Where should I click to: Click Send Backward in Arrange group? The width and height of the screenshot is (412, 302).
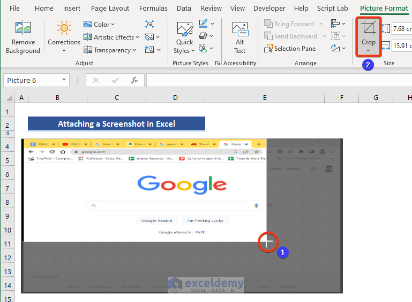290,36
